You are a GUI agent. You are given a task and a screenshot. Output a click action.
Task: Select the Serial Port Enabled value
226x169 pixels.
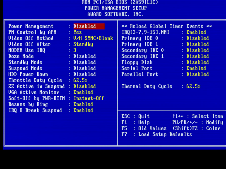[x=196, y=68]
